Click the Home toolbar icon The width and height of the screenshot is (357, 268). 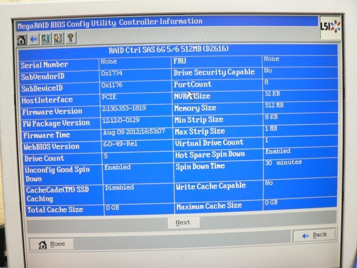click(x=22, y=40)
